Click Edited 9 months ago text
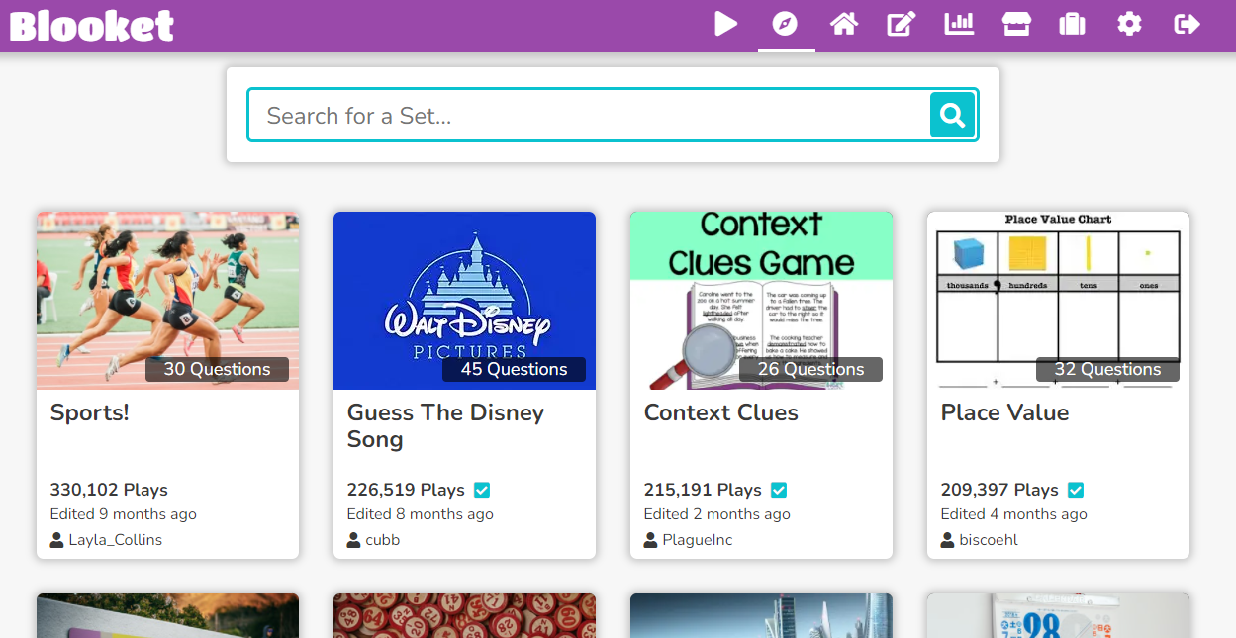1236x638 pixels. point(124,514)
